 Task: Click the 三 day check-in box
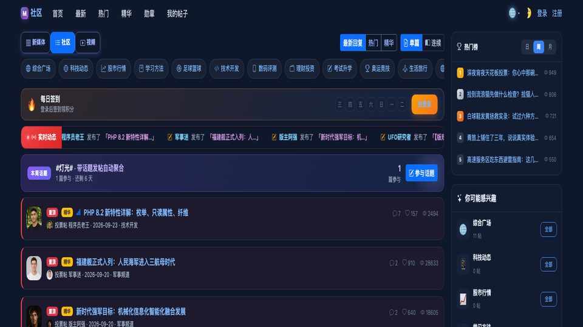pos(339,105)
